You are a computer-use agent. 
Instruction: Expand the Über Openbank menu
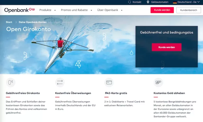point(108,10)
